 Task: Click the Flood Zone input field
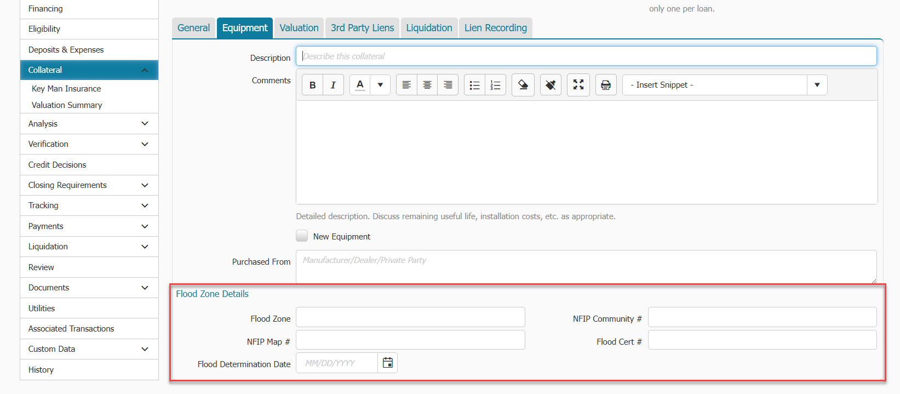(x=410, y=317)
